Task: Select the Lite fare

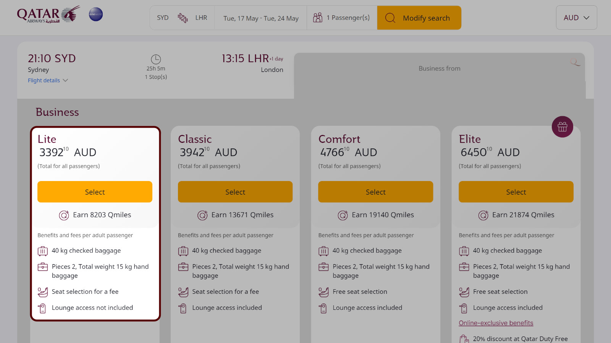Action: point(95,192)
